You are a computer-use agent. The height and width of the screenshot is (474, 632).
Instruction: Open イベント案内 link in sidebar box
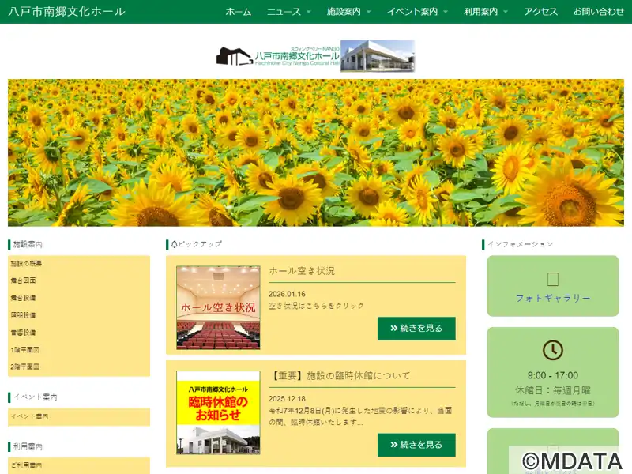tap(29, 416)
